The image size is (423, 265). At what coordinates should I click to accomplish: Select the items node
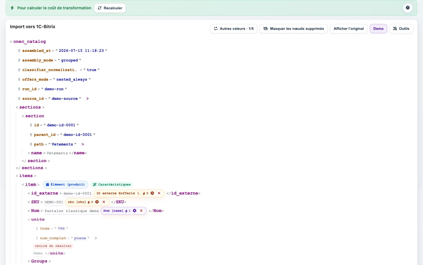click(x=26, y=176)
